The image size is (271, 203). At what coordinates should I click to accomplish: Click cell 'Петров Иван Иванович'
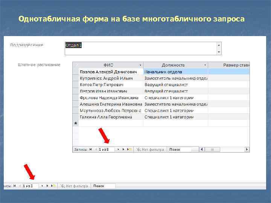tap(111, 91)
